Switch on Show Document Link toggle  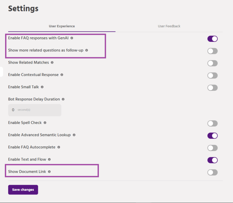[212, 172]
